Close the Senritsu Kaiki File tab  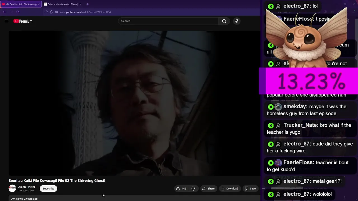pyautogui.click(x=39, y=4)
